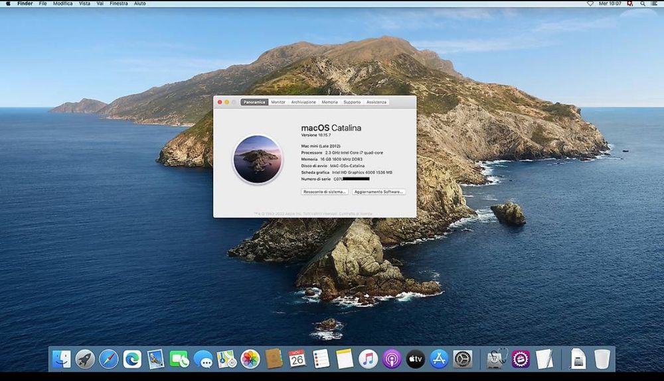Screen dimensions: 664x381
Task: Click Versione 10.15.7 text
Action: tap(316, 135)
